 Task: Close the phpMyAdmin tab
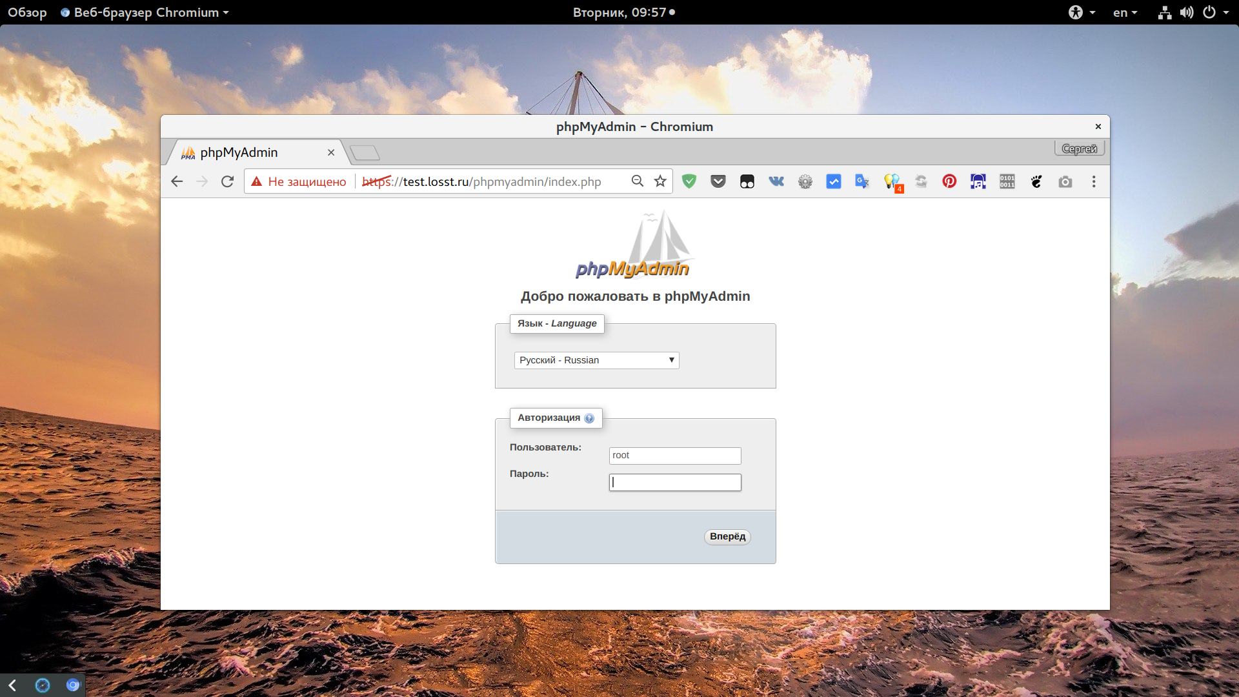[x=331, y=152]
